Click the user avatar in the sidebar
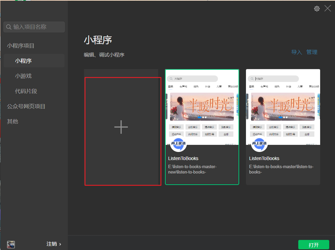335x250 pixels. pos(11,244)
